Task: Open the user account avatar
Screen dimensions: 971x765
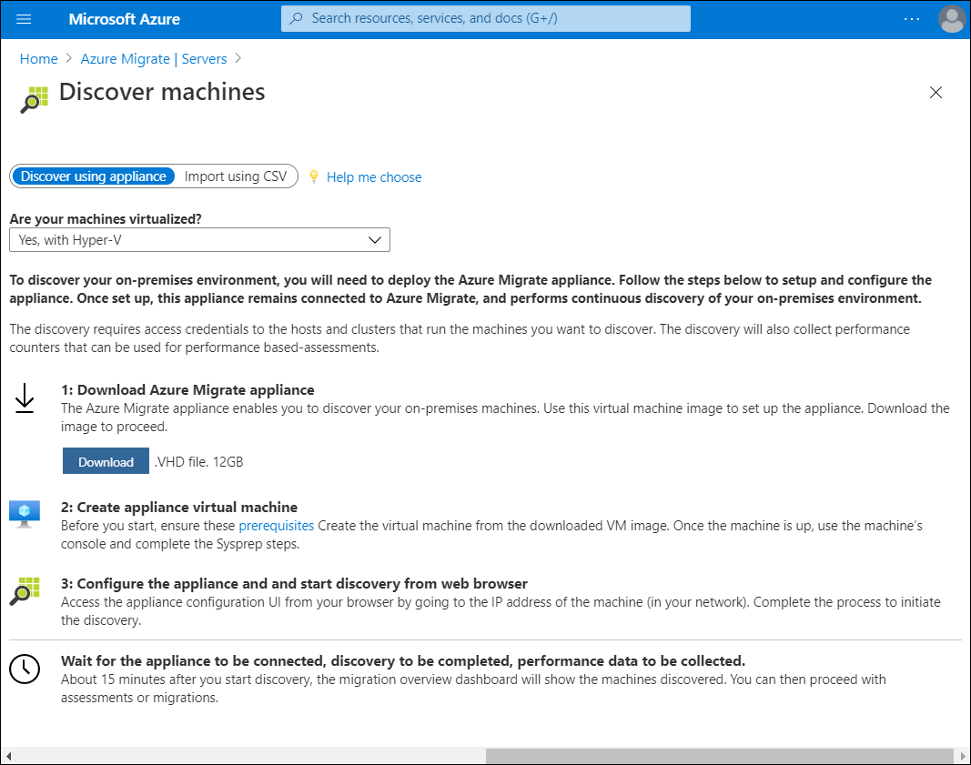Action: click(x=952, y=18)
